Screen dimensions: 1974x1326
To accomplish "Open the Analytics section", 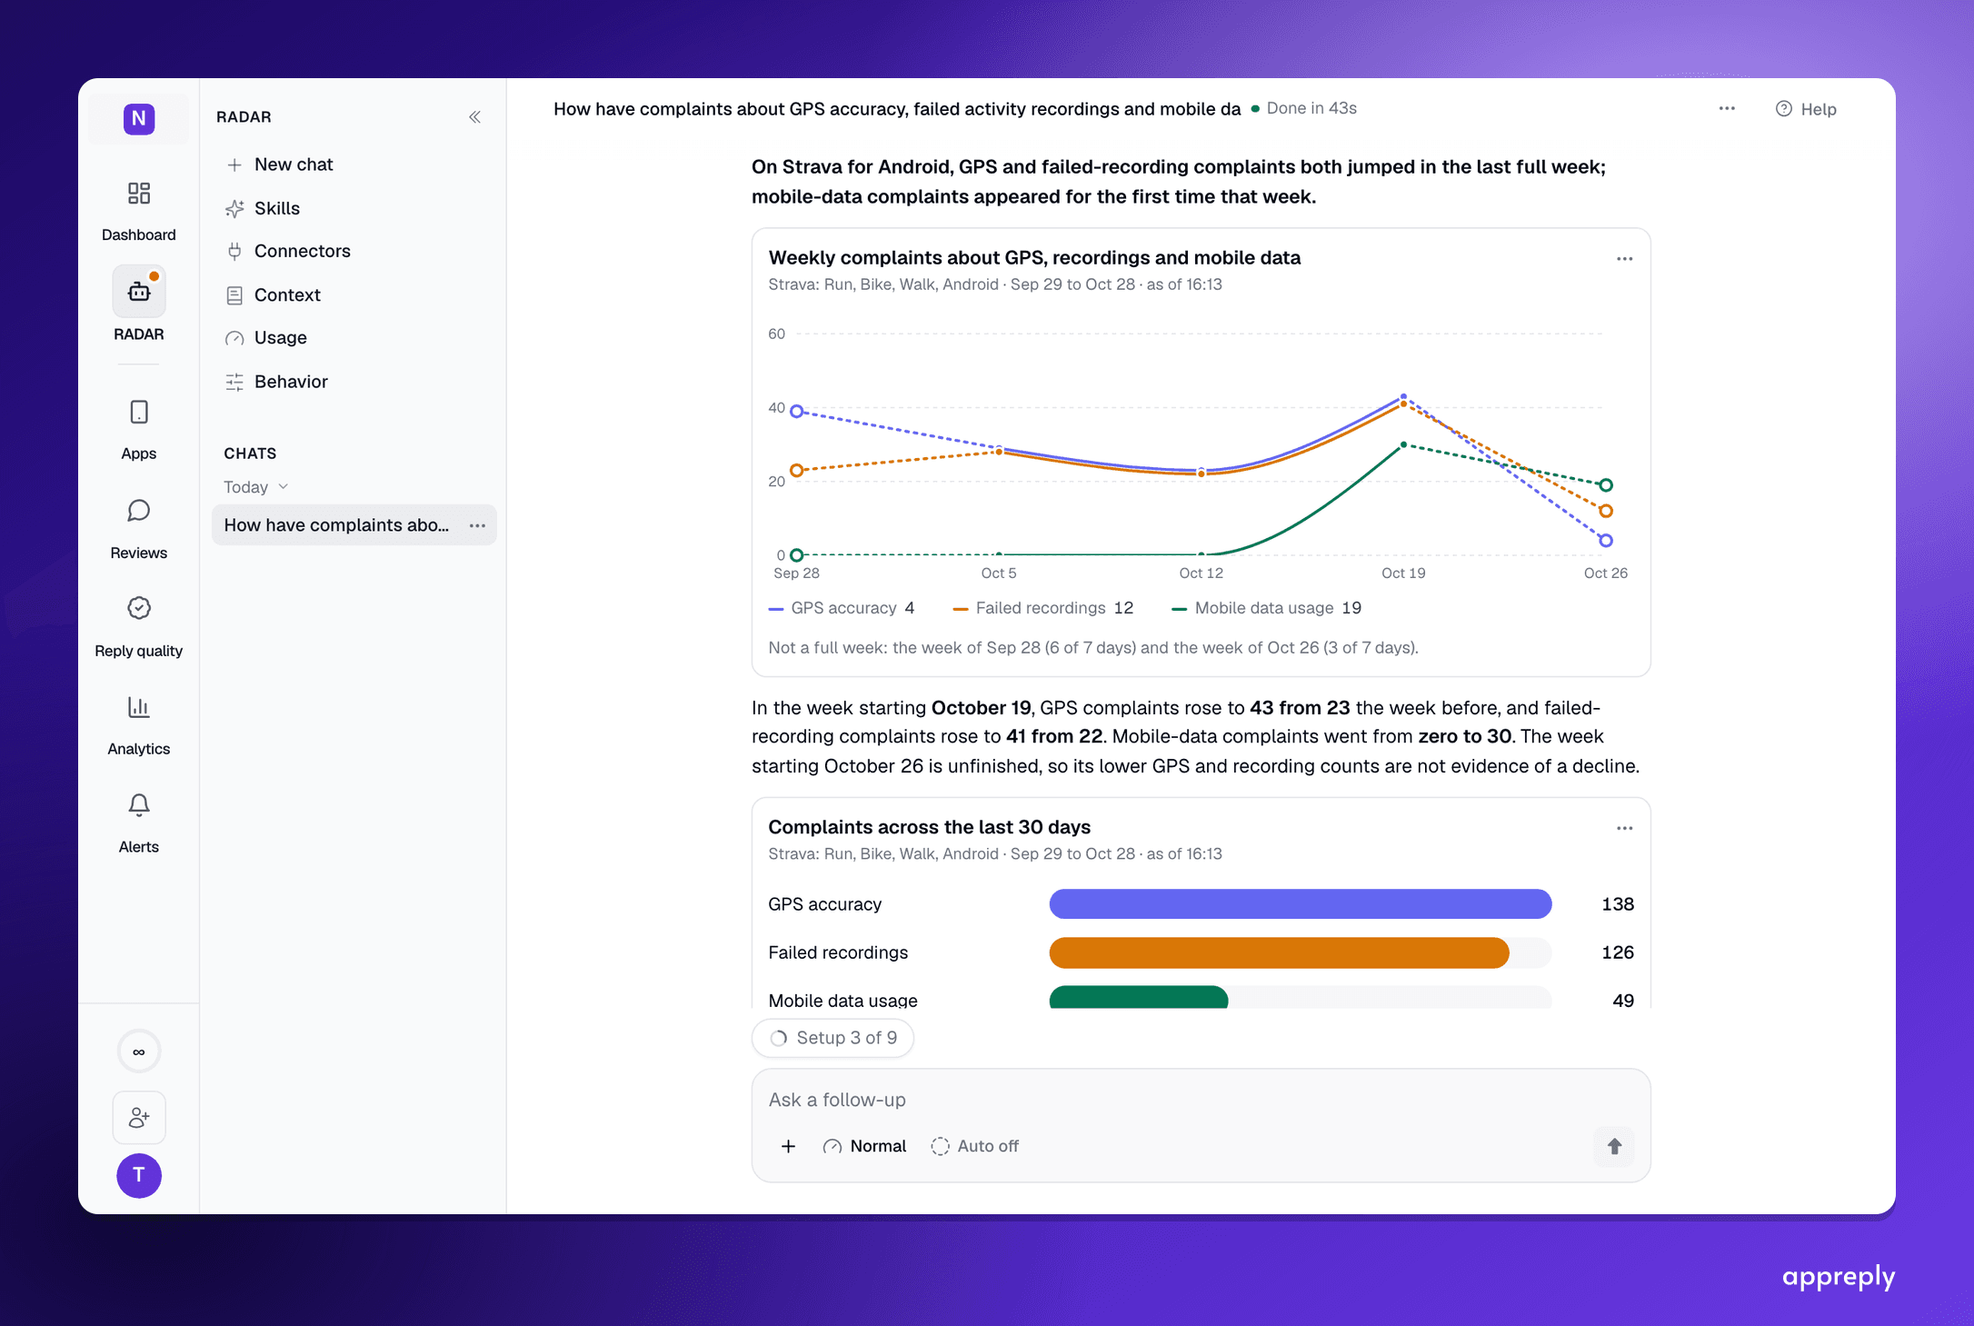I will (138, 725).
